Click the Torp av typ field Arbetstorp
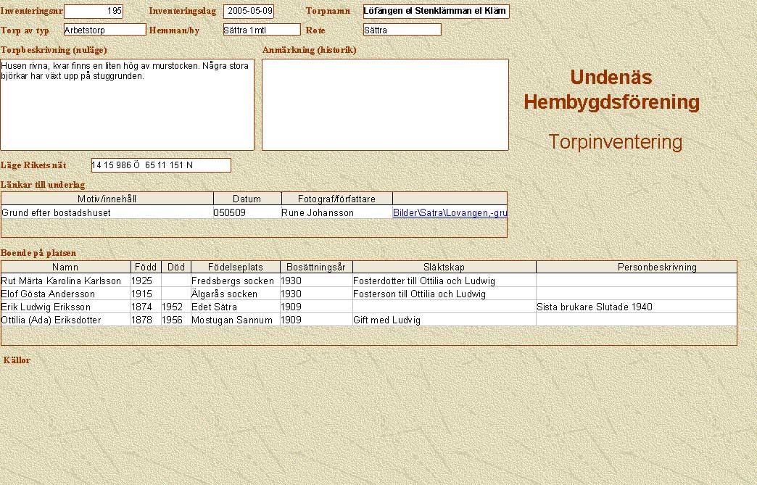757x485 pixels. click(104, 30)
